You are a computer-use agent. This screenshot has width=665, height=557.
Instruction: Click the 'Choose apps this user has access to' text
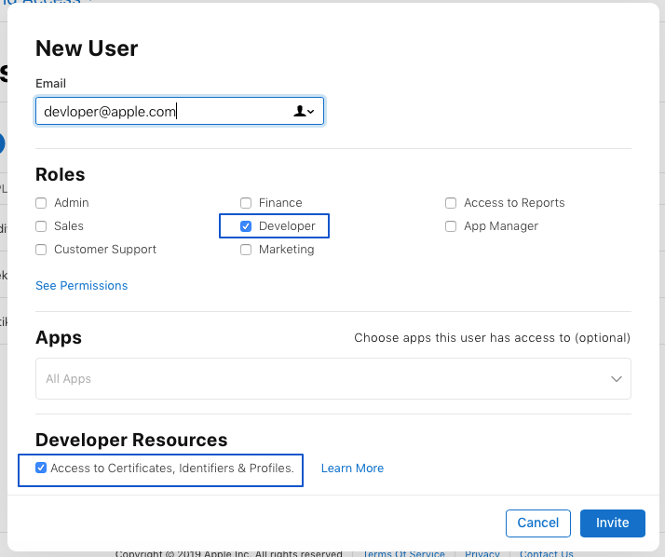tap(492, 338)
